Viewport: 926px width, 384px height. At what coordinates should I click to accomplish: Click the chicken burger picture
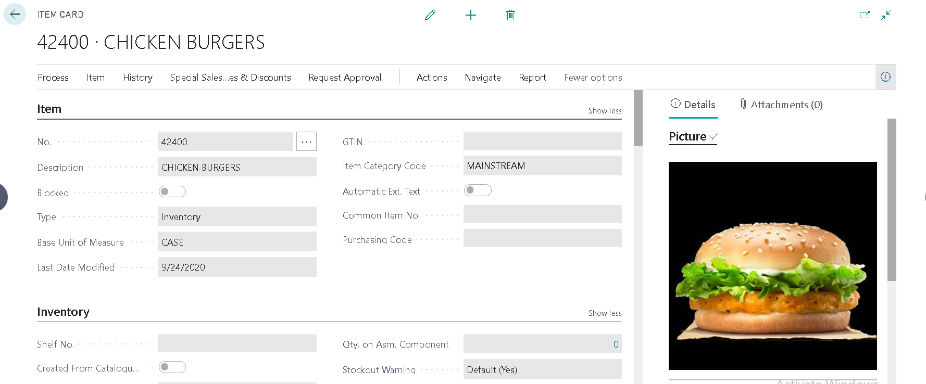(x=772, y=266)
